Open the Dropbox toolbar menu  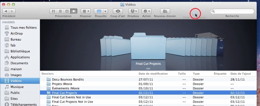click(x=134, y=11)
